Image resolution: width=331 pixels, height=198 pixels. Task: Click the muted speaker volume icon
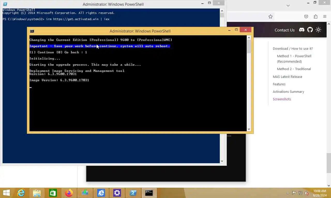[x=307, y=193]
